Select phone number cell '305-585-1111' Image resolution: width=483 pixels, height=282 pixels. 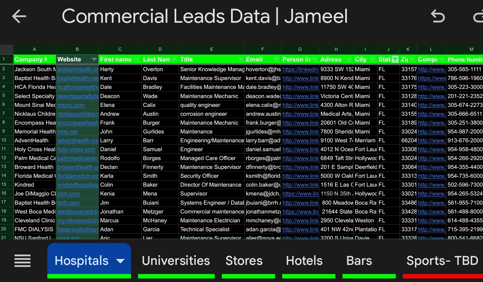(465, 69)
